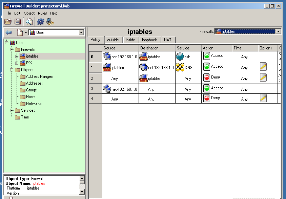Click the Open file toolbar icon
This screenshot has height=199, width=286.
8,22
